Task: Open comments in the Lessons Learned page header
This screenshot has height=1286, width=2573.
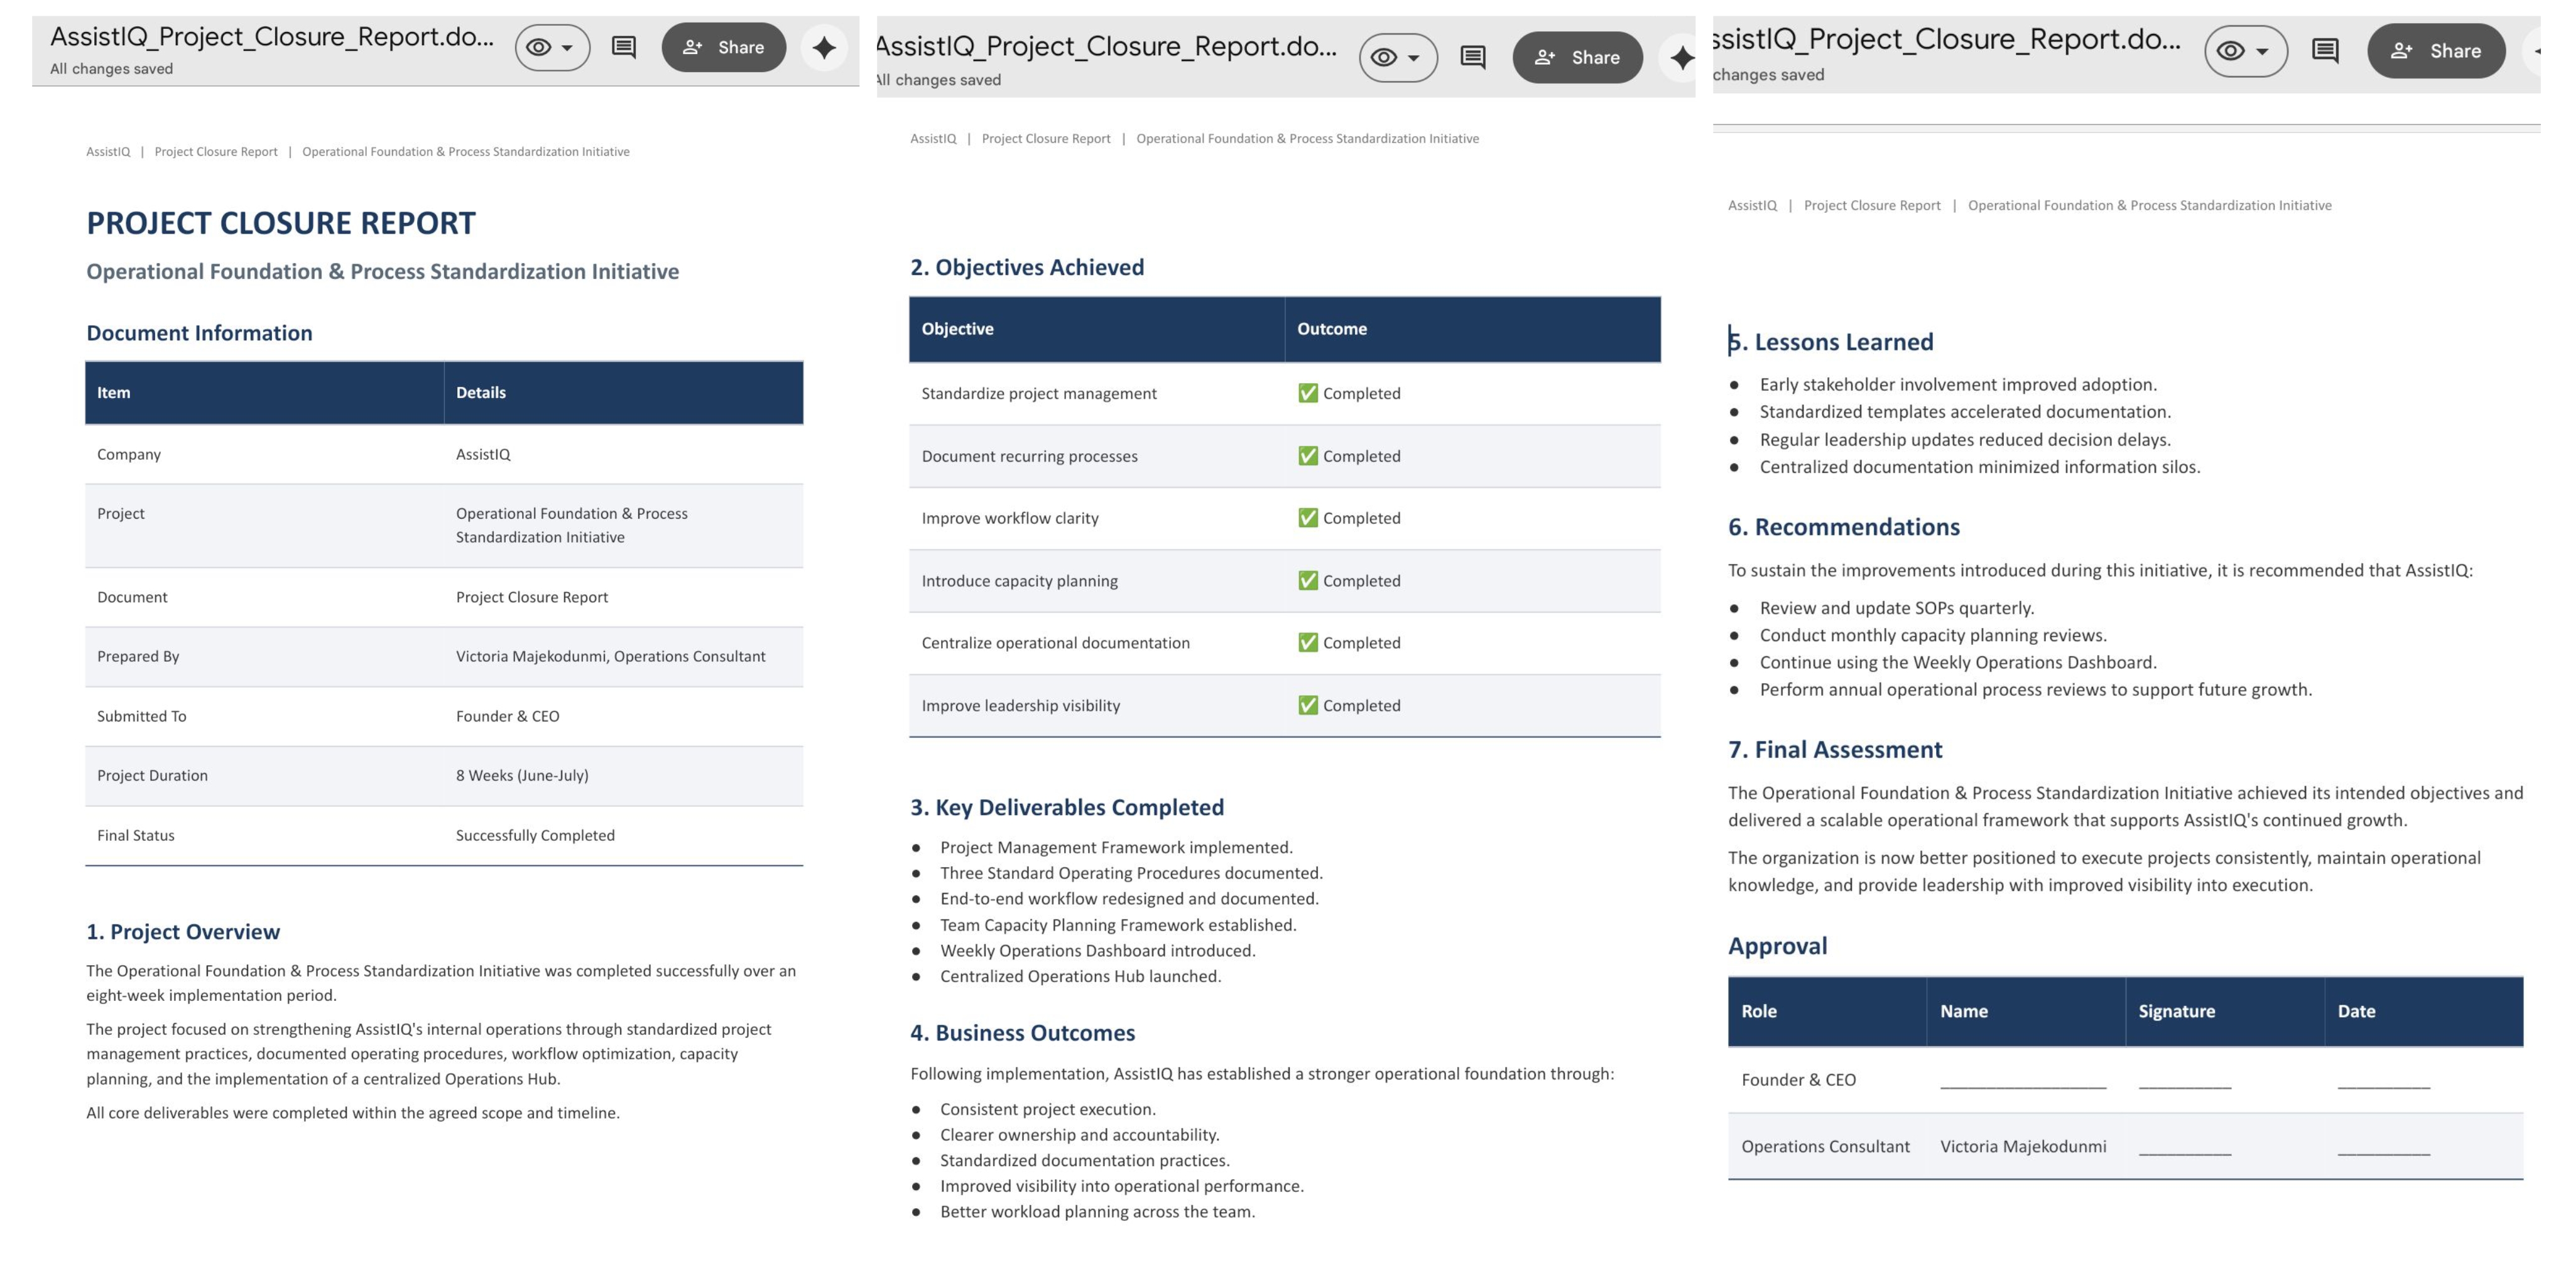Action: pos(2324,51)
